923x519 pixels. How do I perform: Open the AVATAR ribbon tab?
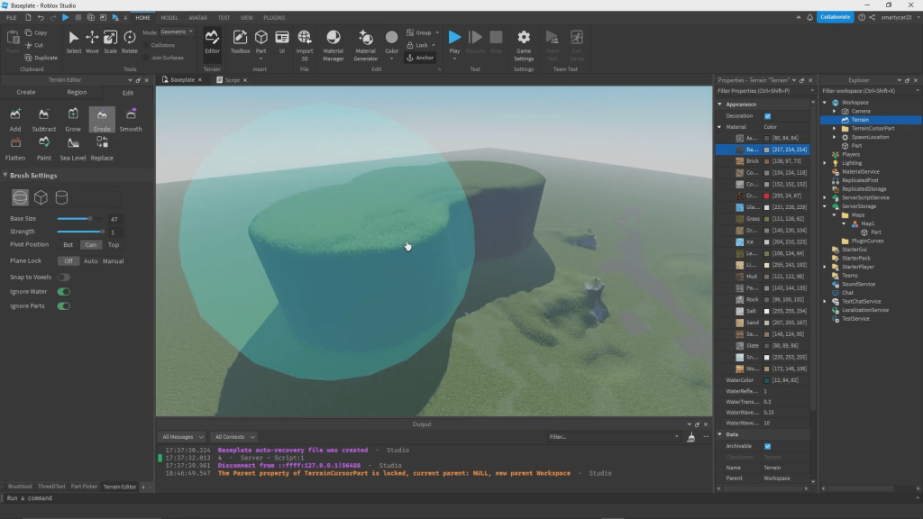197,18
